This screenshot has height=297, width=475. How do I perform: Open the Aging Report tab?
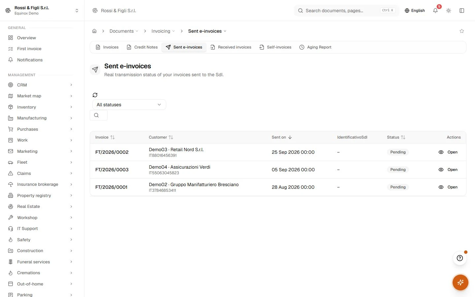315,47
